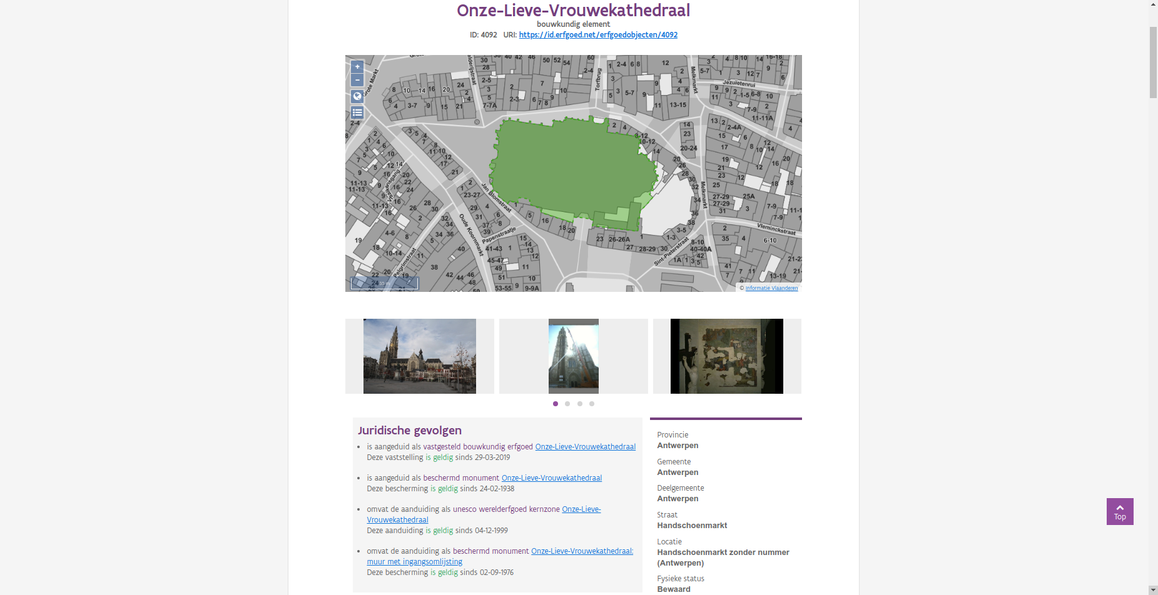
Task: Click the 'ID: 4092' text
Action: (484, 35)
